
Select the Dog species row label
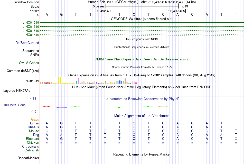point(36,135)
